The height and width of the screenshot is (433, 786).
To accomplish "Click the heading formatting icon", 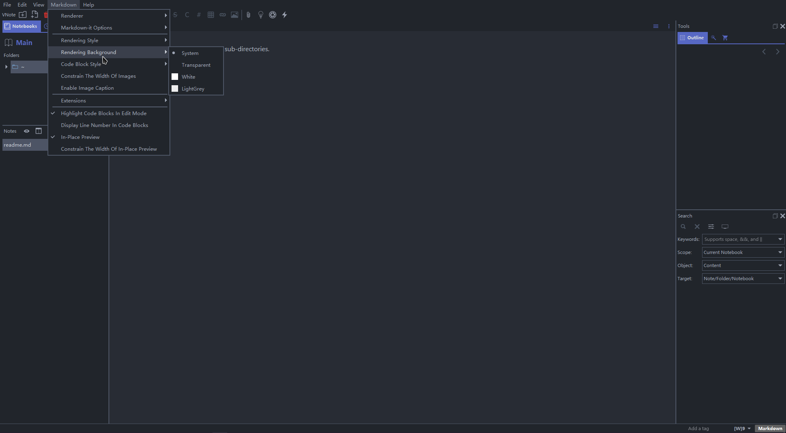I will click(199, 15).
